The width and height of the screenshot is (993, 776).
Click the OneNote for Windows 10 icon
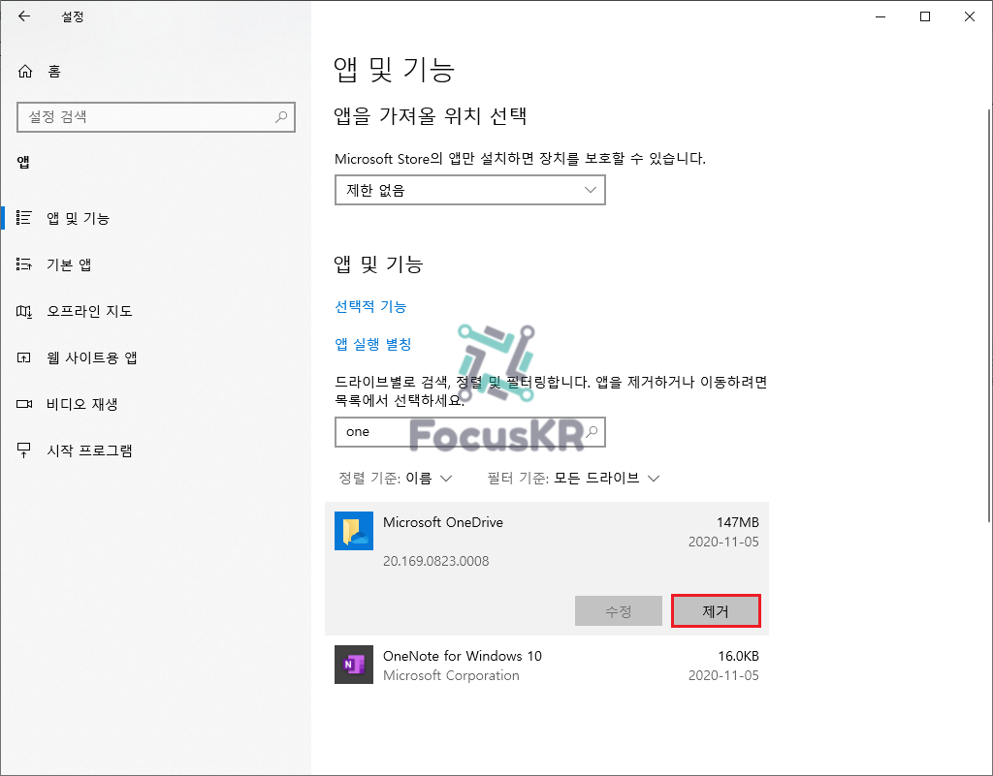click(x=353, y=664)
